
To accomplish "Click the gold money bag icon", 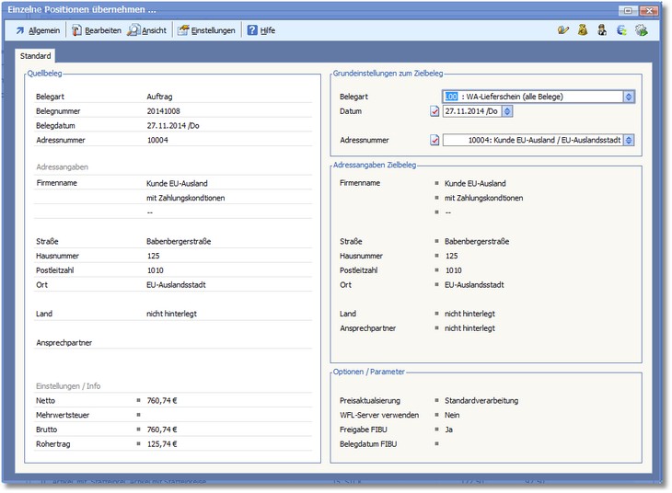I will [x=583, y=30].
